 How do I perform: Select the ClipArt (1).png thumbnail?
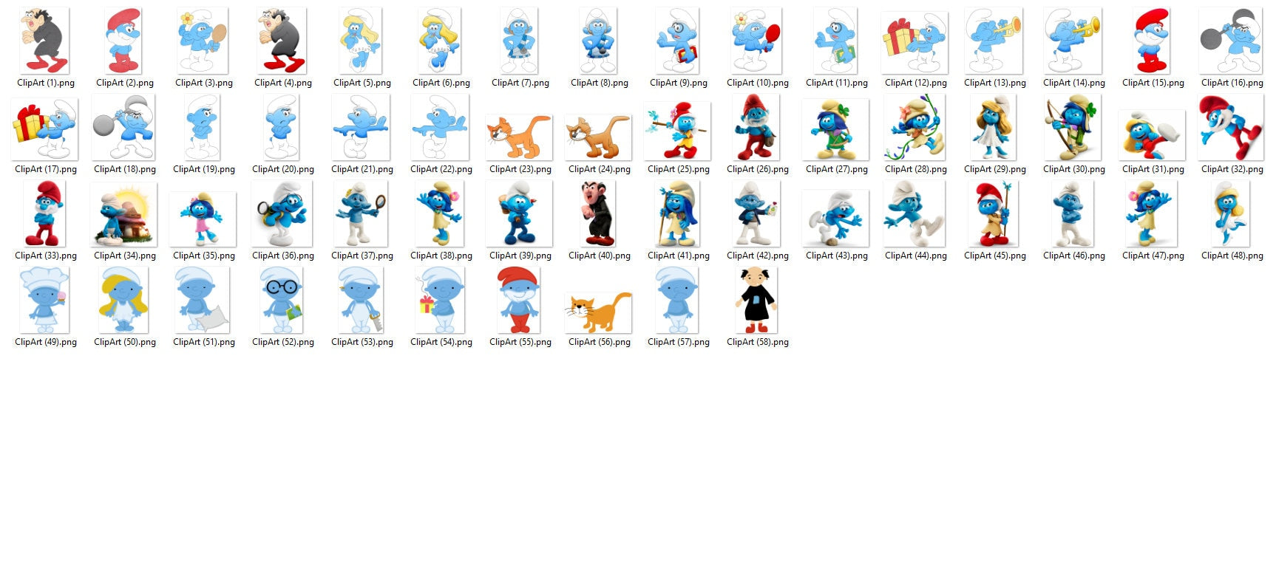[x=45, y=41]
